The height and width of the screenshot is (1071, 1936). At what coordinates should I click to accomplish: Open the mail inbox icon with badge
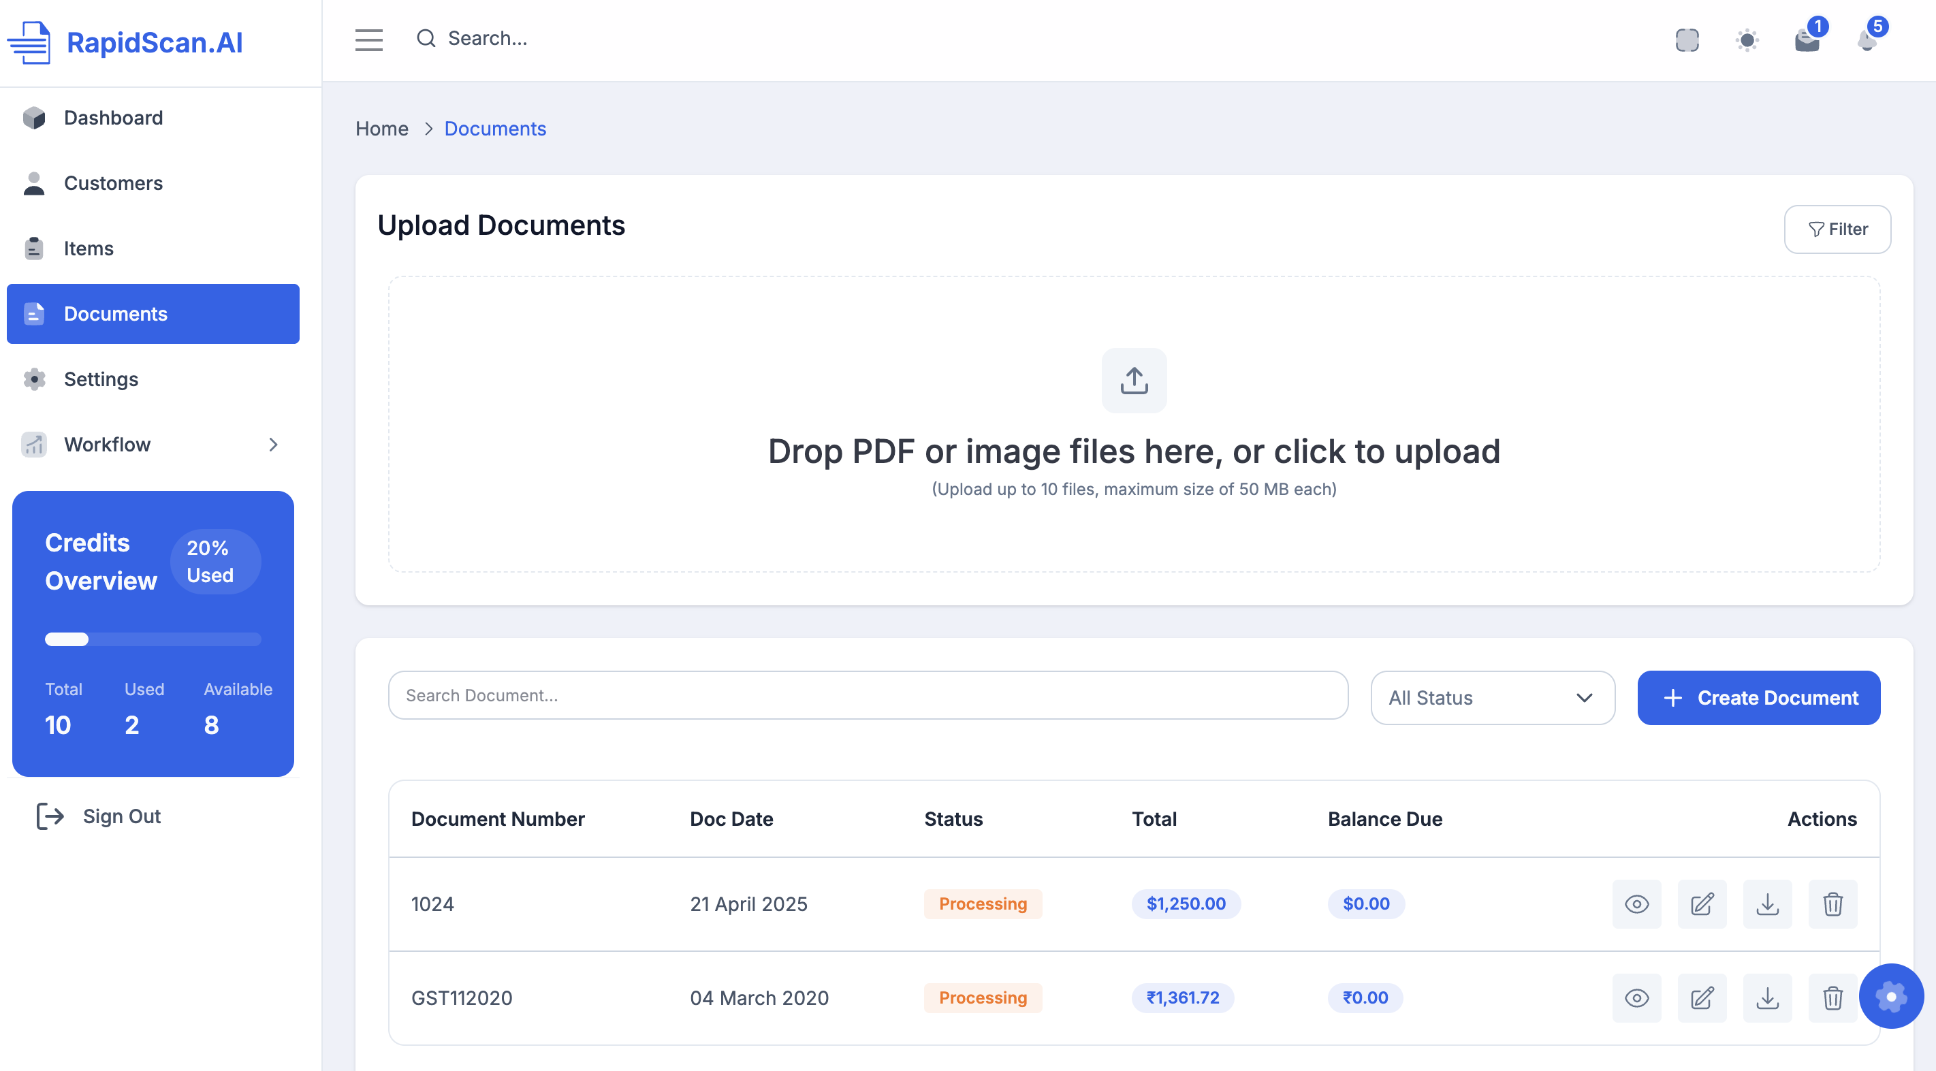coord(1807,40)
